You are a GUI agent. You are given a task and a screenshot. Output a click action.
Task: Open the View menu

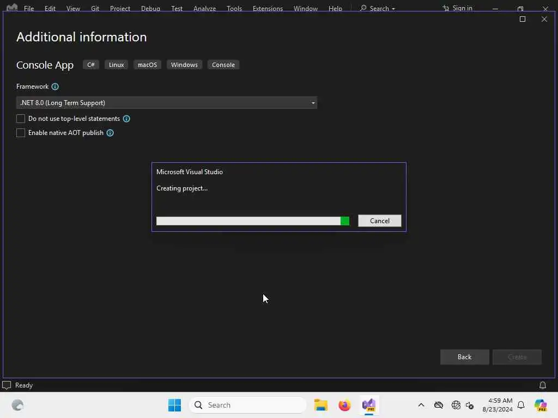click(x=73, y=8)
